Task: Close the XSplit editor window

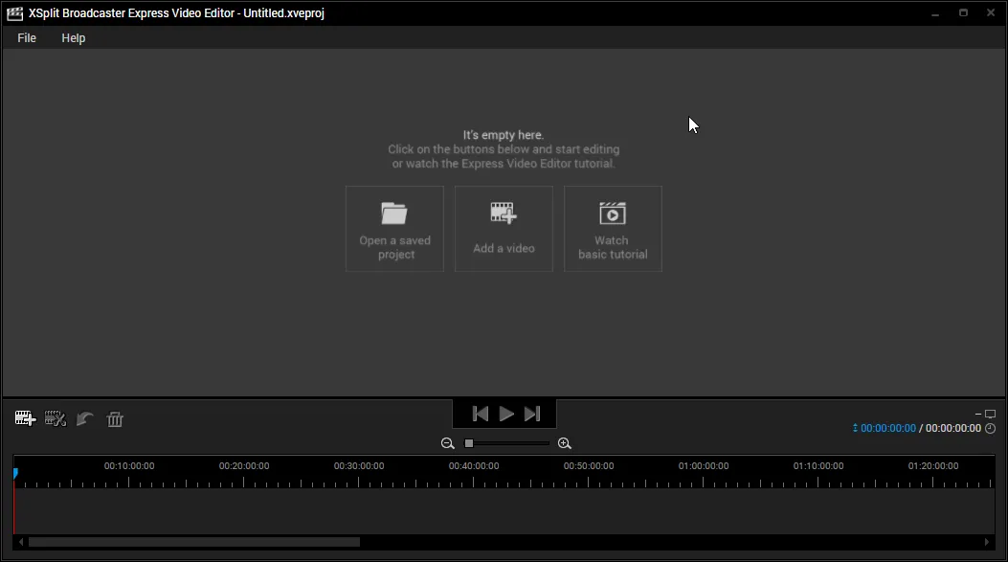Action: pyautogui.click(x=991, y=12)
